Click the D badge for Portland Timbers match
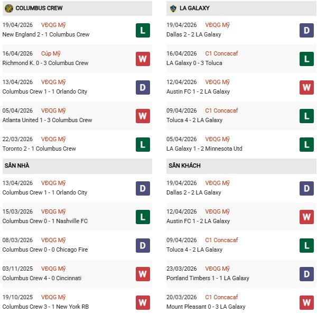Viewport: 317px width, 314px height. (306, 274)
